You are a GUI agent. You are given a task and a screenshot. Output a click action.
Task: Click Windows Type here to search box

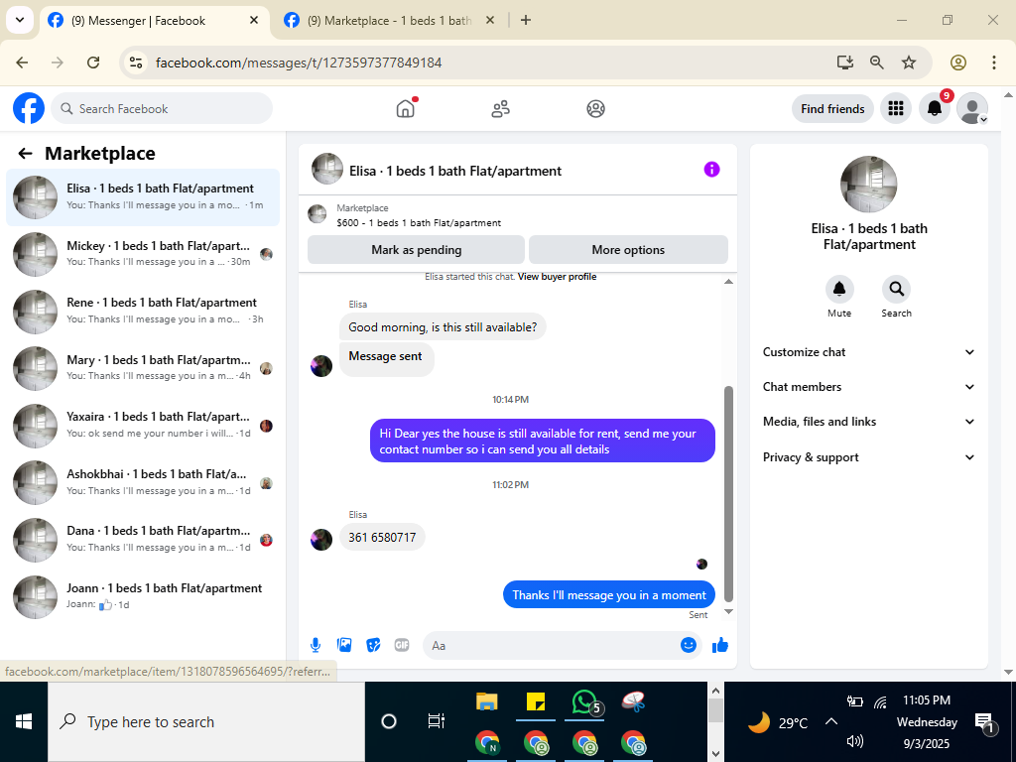pyautogui.click(x=206, y=722)
